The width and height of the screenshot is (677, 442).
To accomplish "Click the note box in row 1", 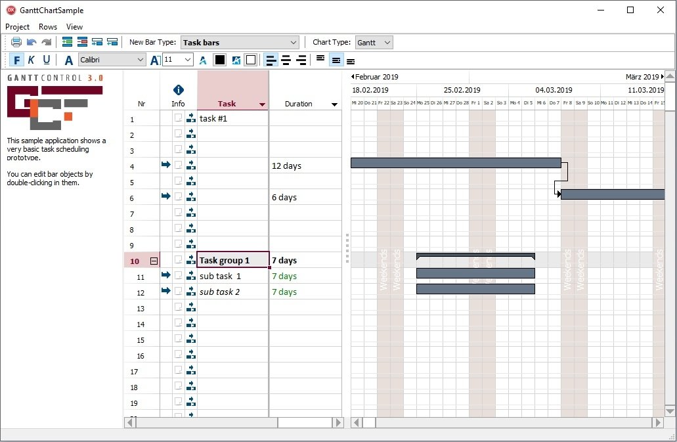I will (x=179, y=118).
